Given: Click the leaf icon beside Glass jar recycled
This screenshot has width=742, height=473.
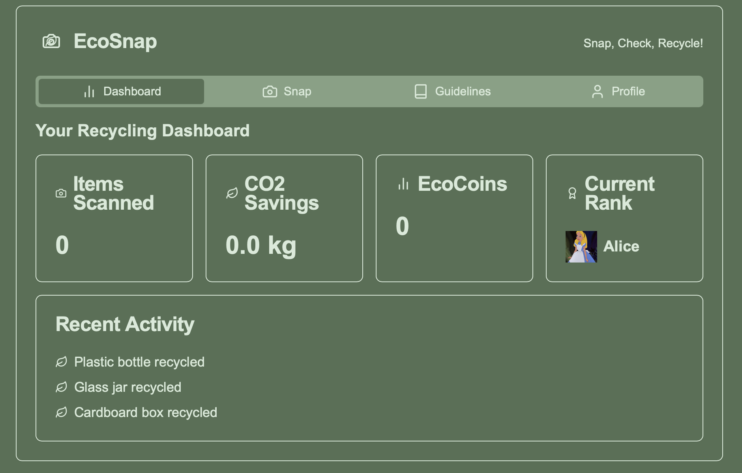Looking at the screenshot, I should click(61, 387).
